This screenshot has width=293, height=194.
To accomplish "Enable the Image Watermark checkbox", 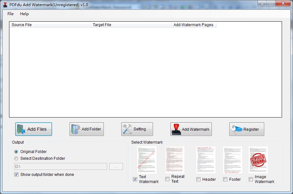I will (251, 179).
